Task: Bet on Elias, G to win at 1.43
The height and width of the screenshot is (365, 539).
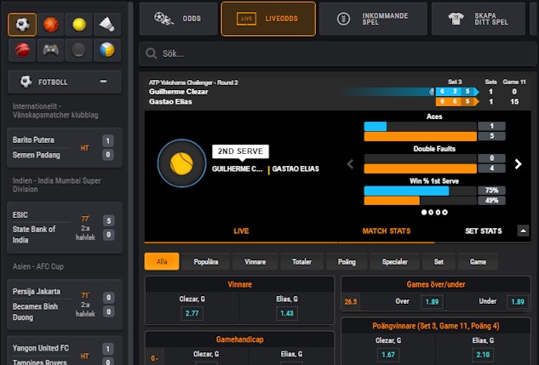Action: click(x=287, y=313)
